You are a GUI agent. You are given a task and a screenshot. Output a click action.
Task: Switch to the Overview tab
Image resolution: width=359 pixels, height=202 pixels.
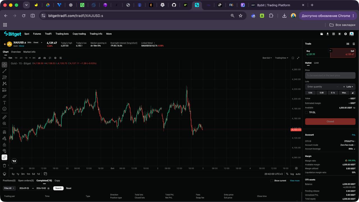coord(16,52)
